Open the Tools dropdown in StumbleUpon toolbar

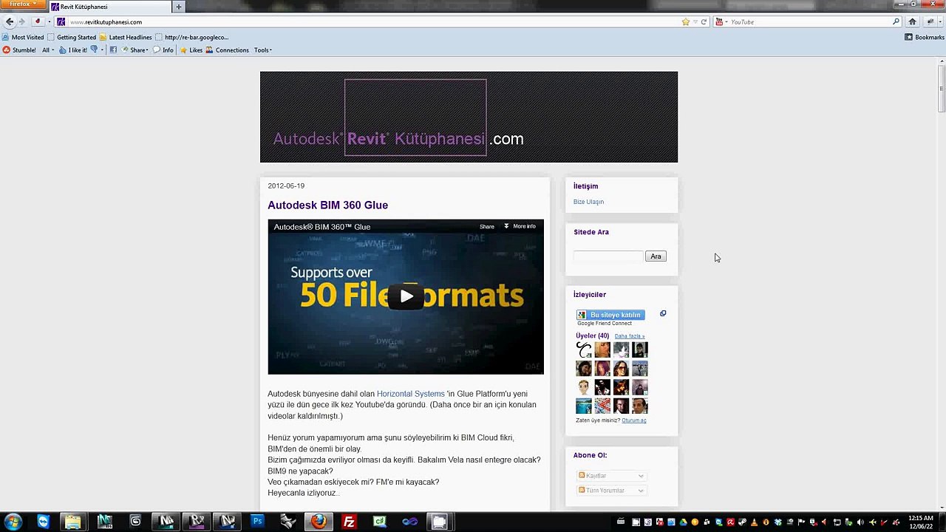click(263, 50)
